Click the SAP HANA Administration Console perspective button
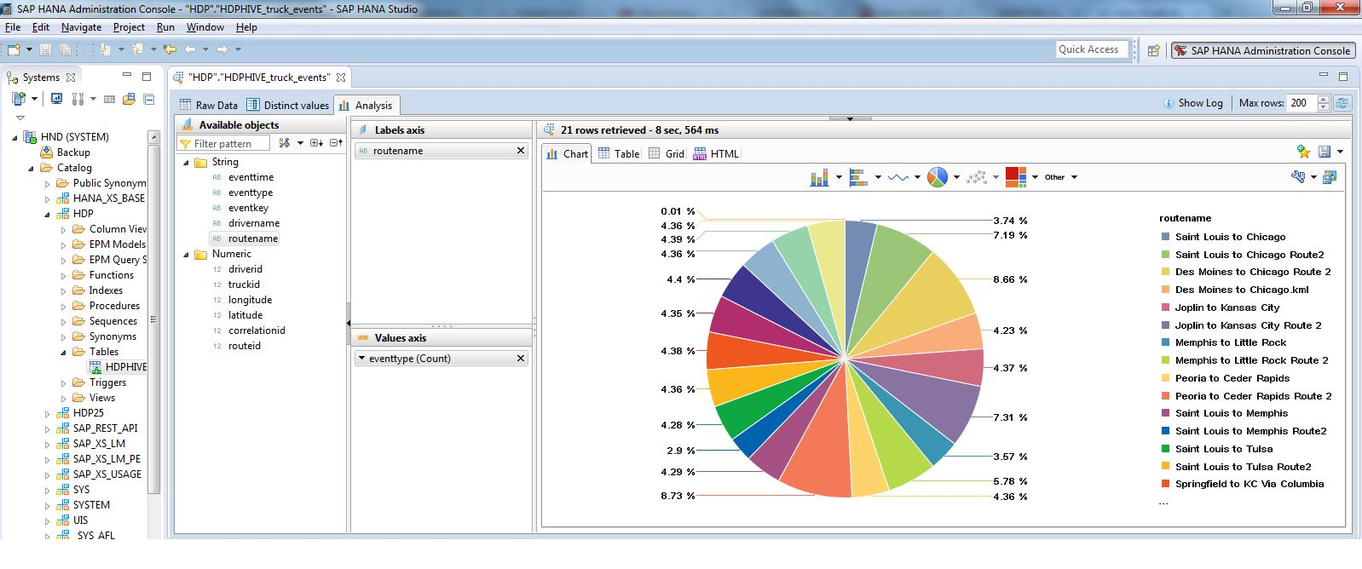 coord(1262,50)
